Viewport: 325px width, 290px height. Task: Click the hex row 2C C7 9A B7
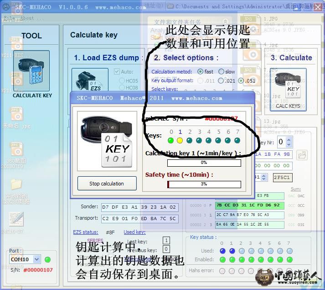click(x=249, y=215)
